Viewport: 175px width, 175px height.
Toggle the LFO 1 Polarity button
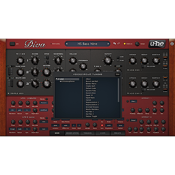(x=47, y=99)
